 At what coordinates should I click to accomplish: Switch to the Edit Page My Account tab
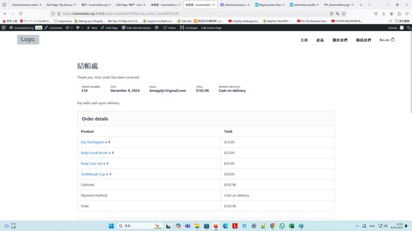(61, 4)
